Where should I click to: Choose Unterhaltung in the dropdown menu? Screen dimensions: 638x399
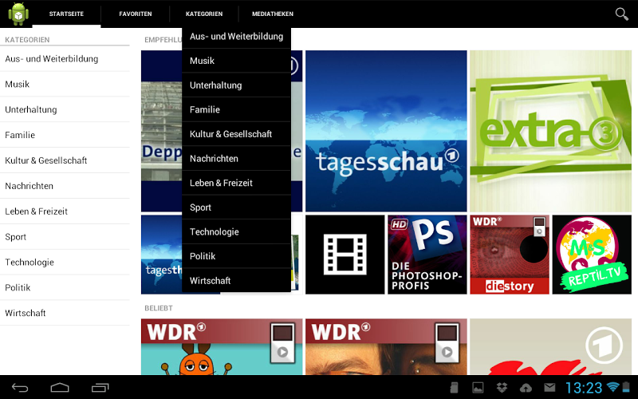pos(236,85)
